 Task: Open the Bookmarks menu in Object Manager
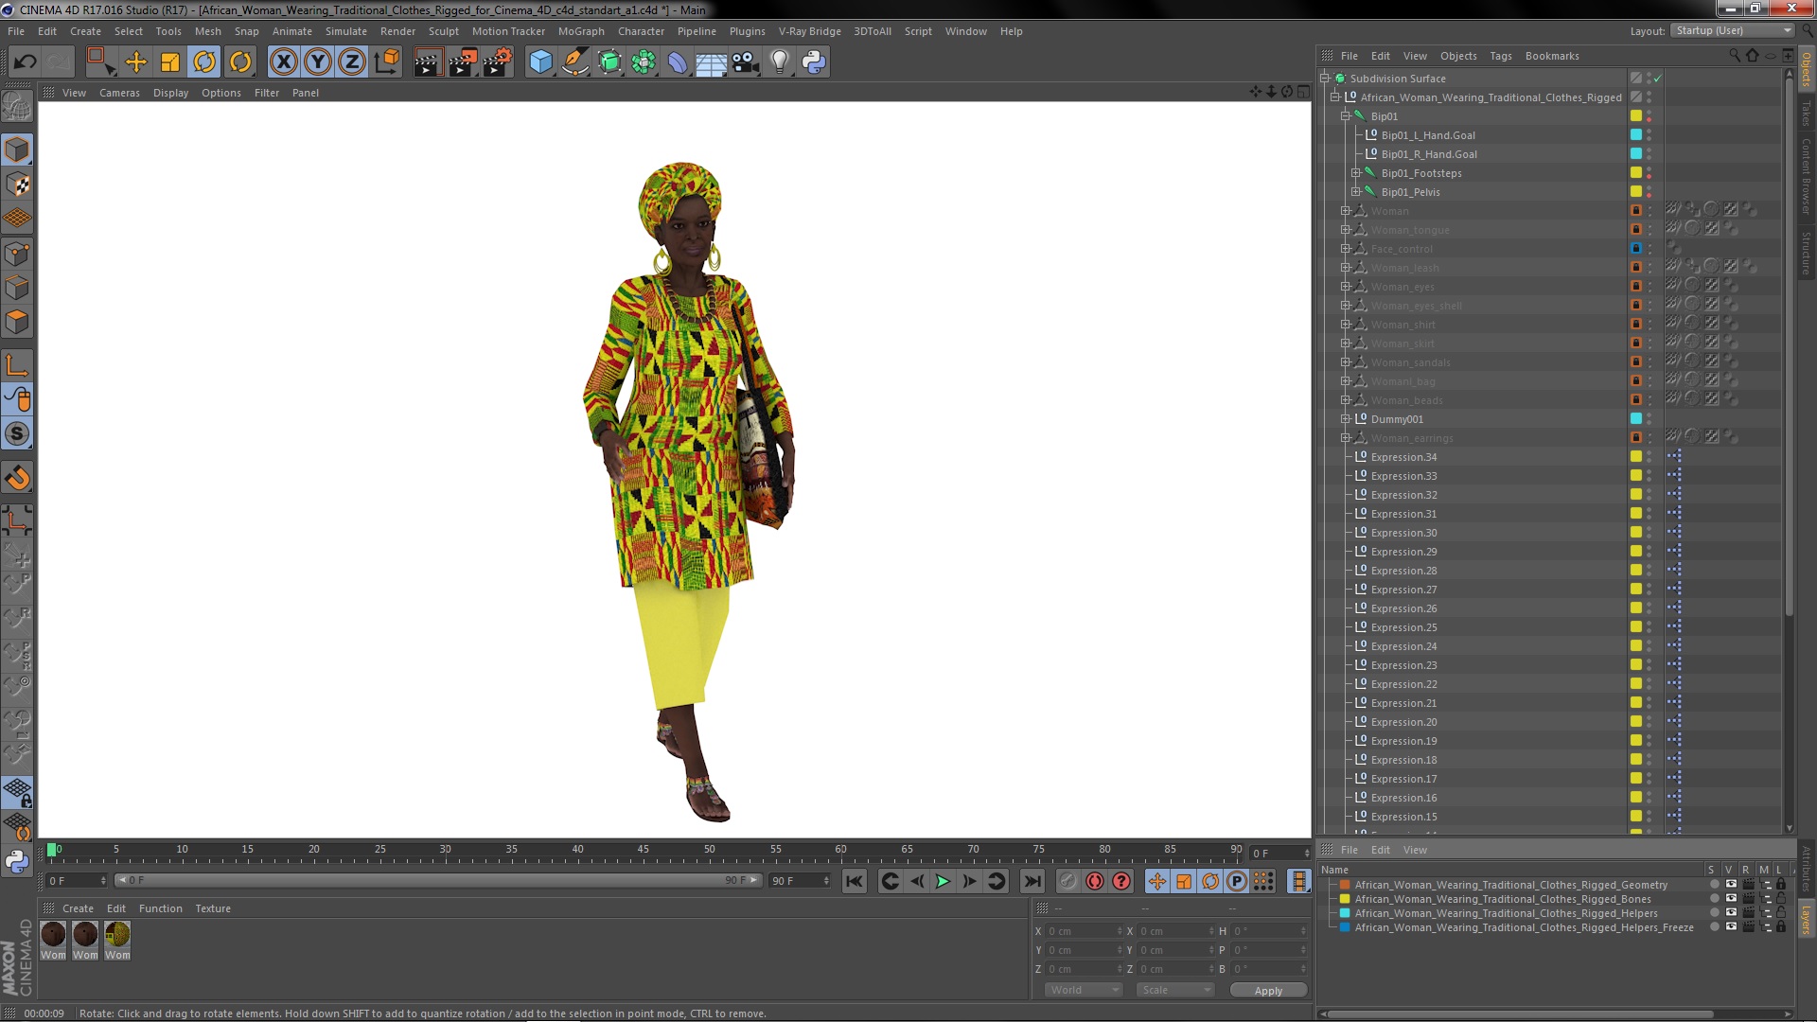[1552, 56]
